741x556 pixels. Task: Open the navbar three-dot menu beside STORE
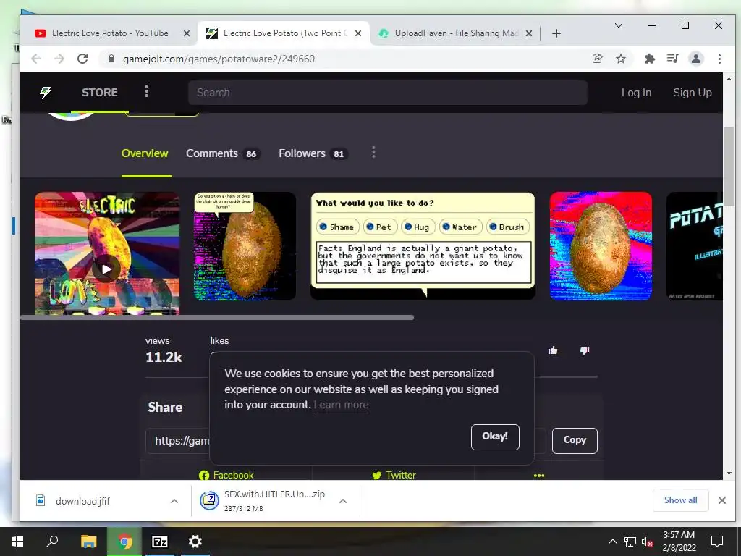pyautogui.click(x=146, y=92)
